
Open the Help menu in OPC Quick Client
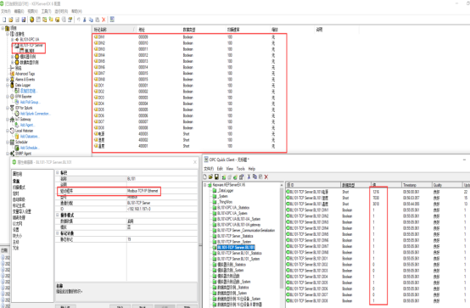[252, 169]
